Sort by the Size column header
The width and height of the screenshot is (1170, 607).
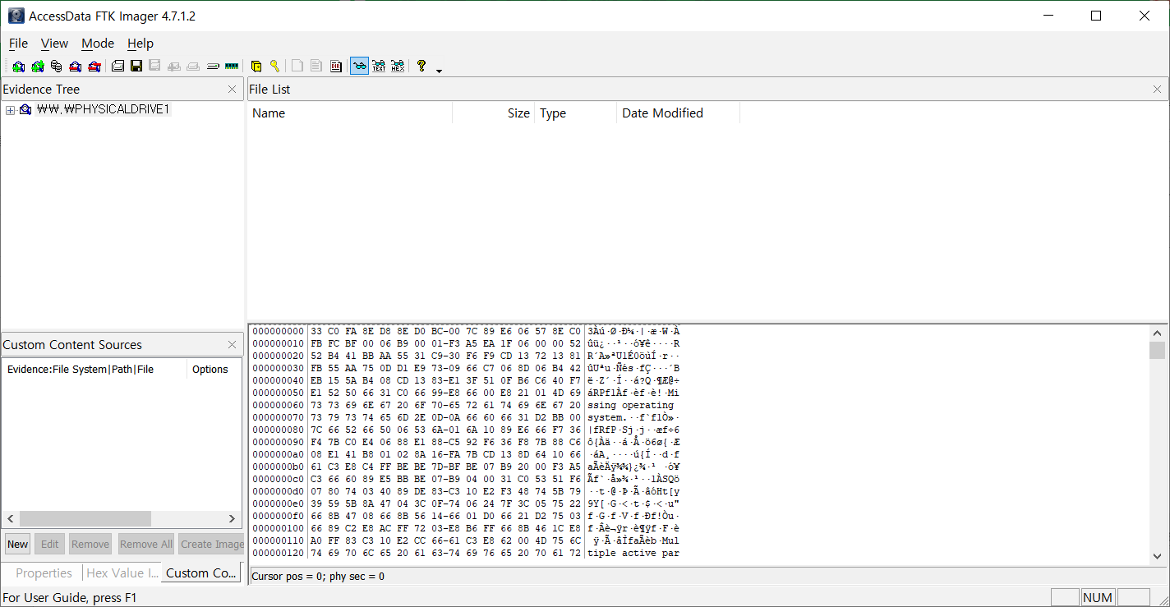(x=494, y=113)
